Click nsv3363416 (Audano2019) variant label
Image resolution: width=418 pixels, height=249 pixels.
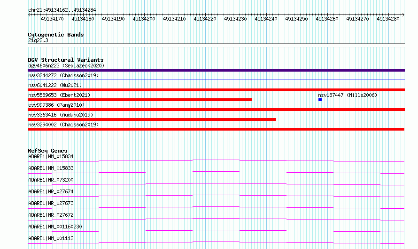click(x=61, y=115)
